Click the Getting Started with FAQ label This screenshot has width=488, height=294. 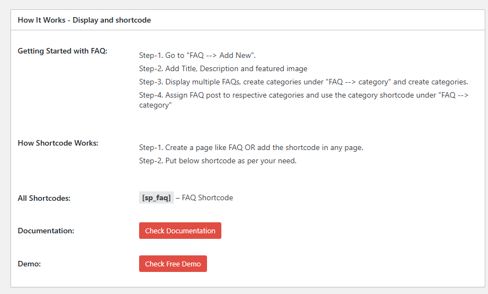tap(62, 51)
